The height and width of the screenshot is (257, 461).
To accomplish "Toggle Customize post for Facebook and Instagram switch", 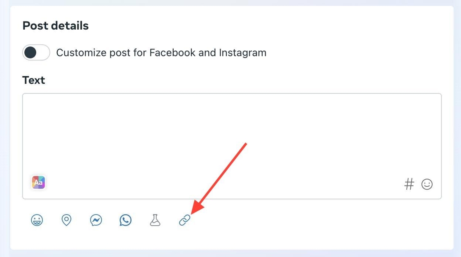I will 36,53.
